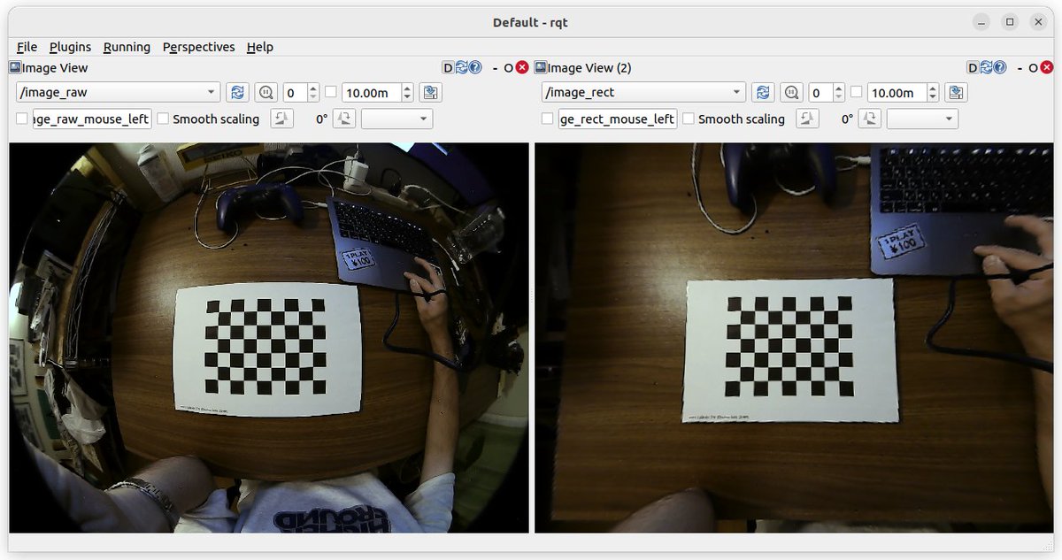Toggle Smooth scaling in left Image View
Viewport: 1062px width, 560px height.
point(164,119)
